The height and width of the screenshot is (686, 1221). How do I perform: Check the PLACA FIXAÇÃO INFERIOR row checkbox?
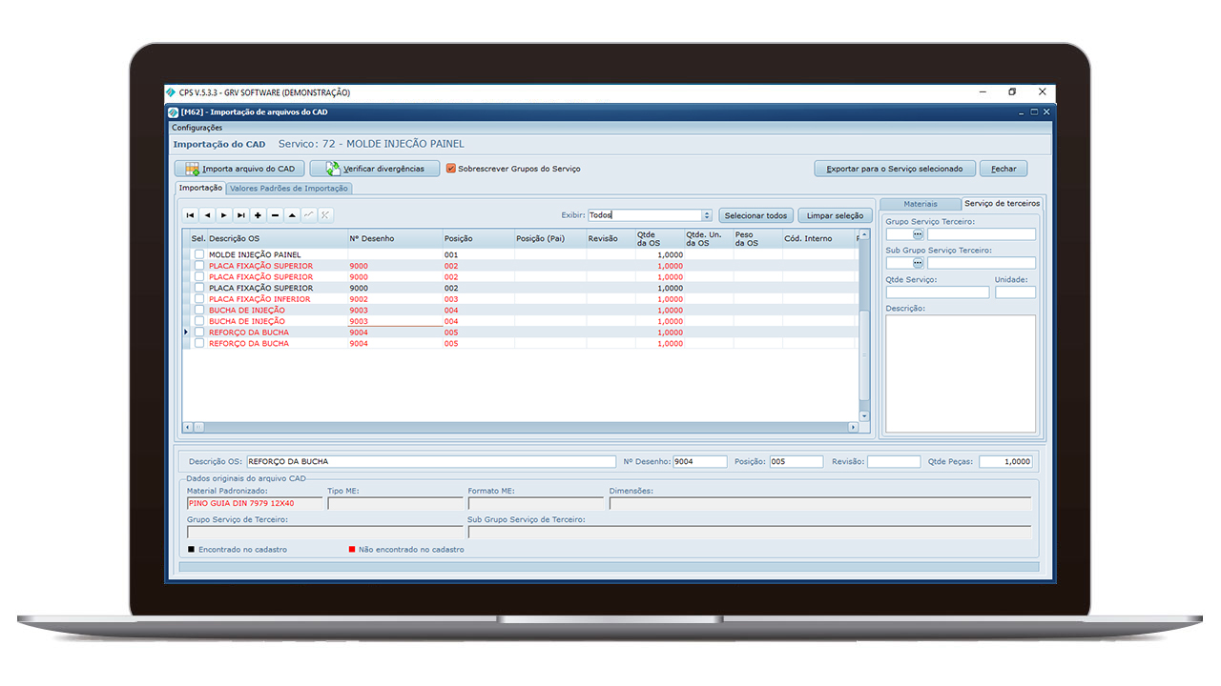pyautogui.click(x=199, y=299)
